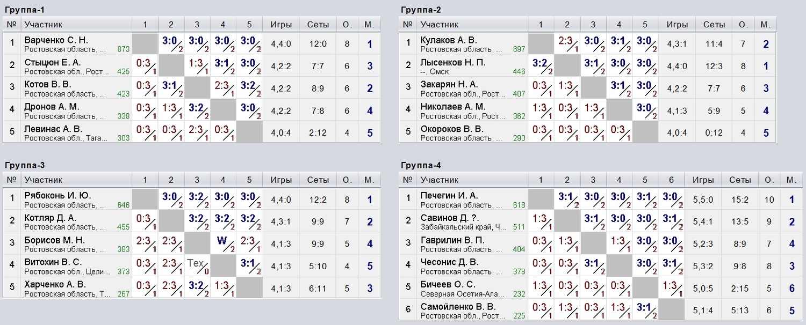Screen dimensions: 806x325
Task: Open Печегин И. А. in Группа-4
Action: click(x=449, y=195)
